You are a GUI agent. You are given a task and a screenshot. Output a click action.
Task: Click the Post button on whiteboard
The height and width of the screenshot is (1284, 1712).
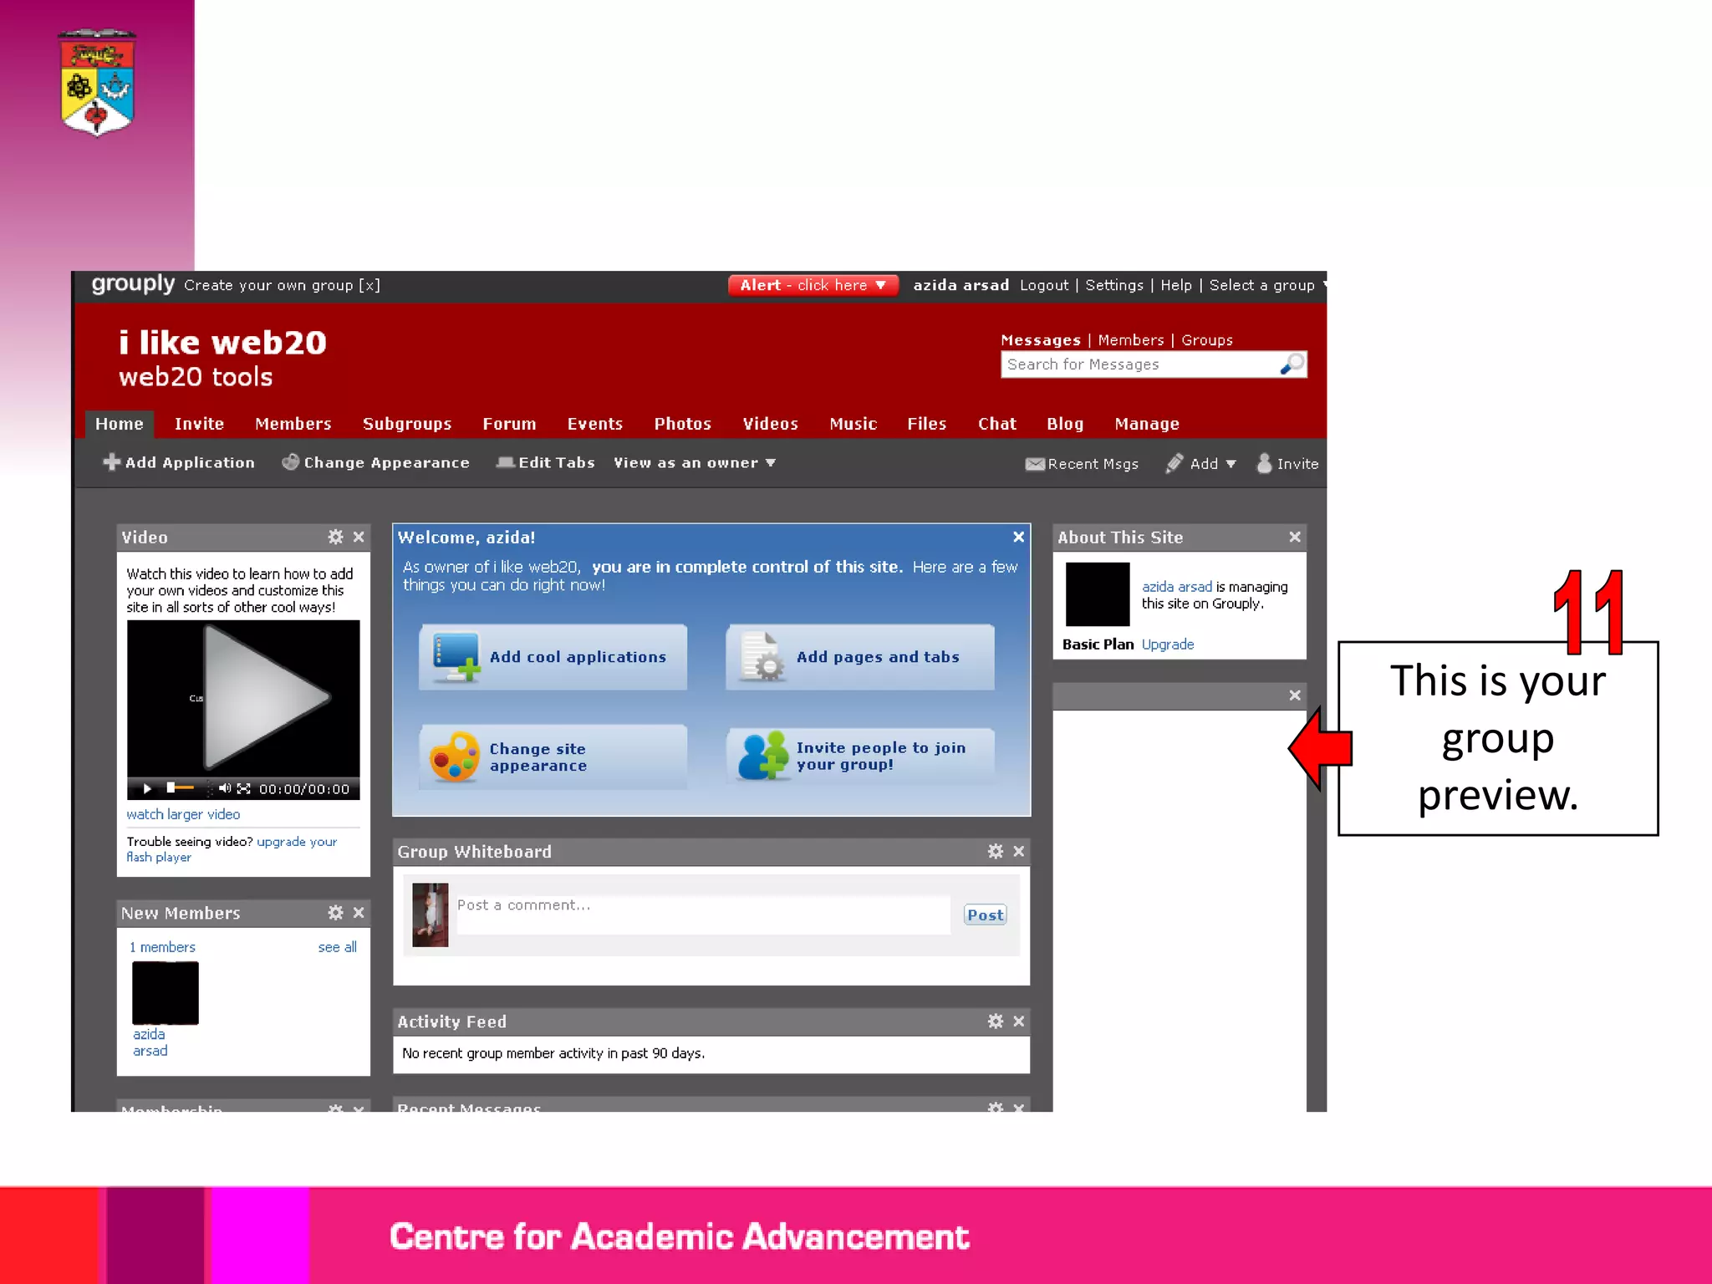coord(985,915)
